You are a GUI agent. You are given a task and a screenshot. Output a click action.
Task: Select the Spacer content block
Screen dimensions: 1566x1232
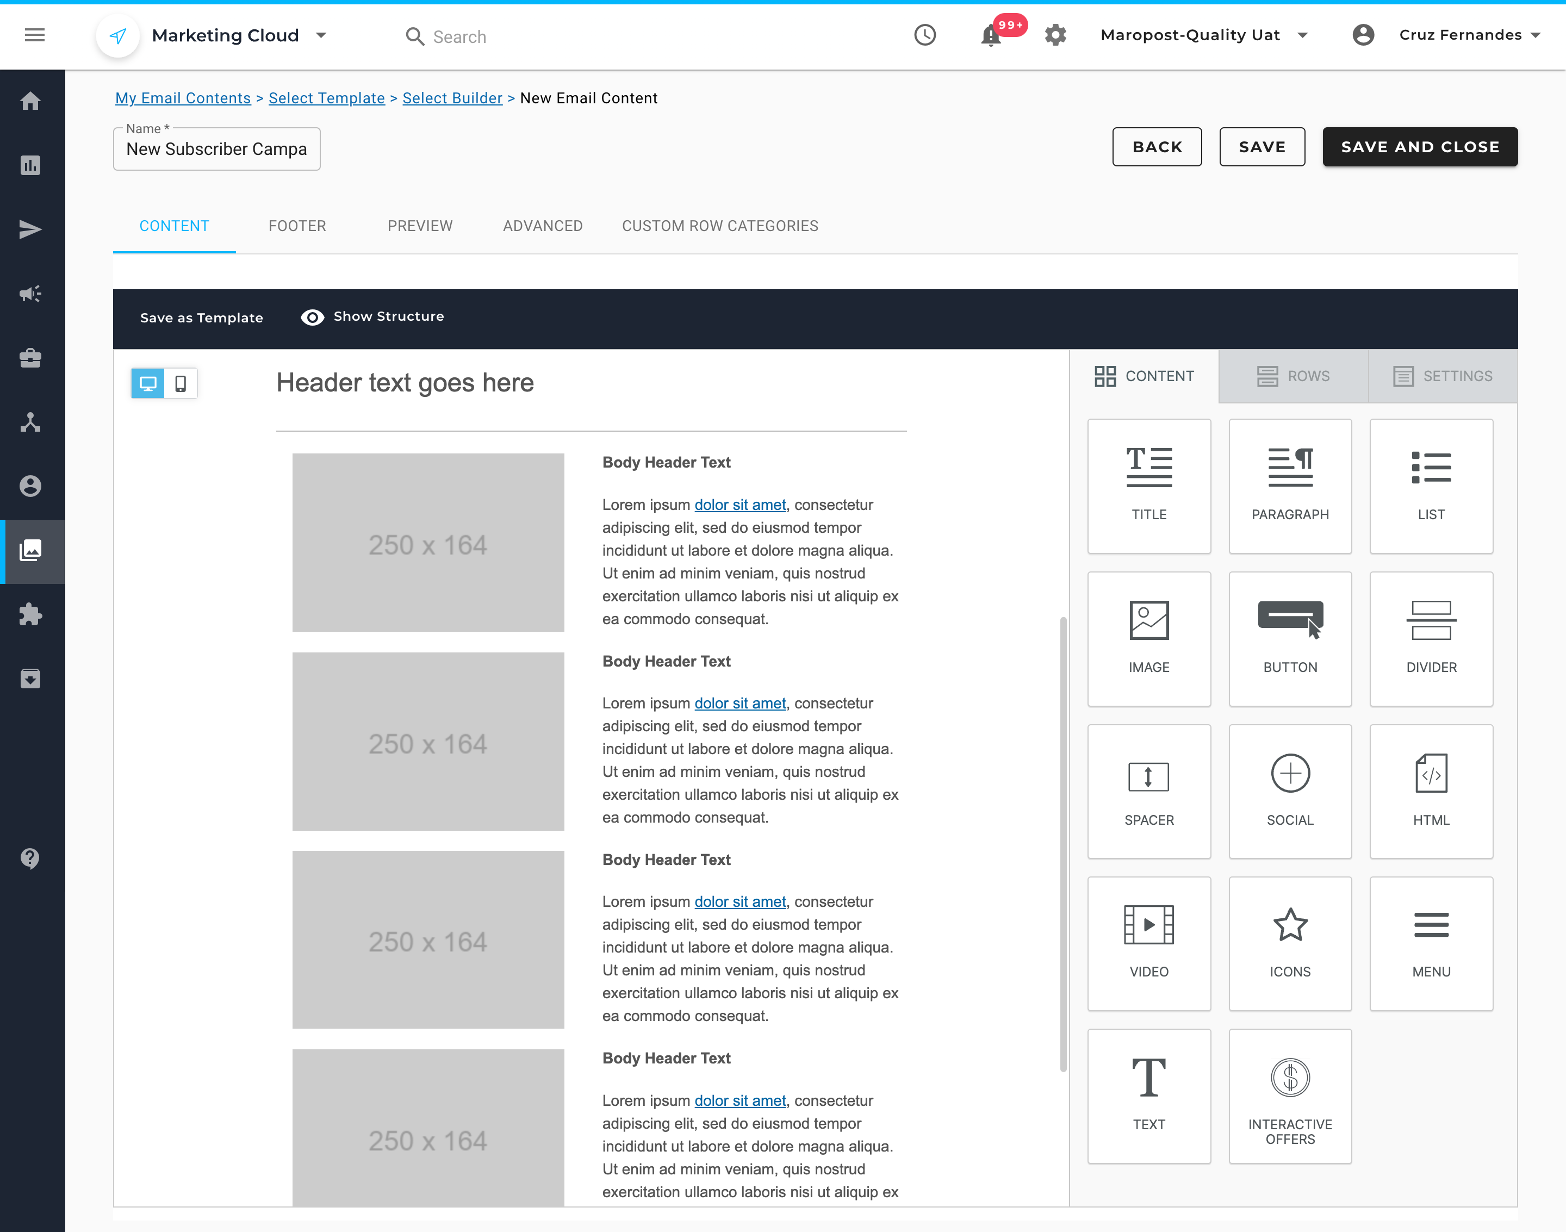point(1148,791)
